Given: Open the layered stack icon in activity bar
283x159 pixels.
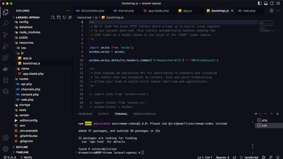Looking at the screenshot, I should (x=6, y=91).
